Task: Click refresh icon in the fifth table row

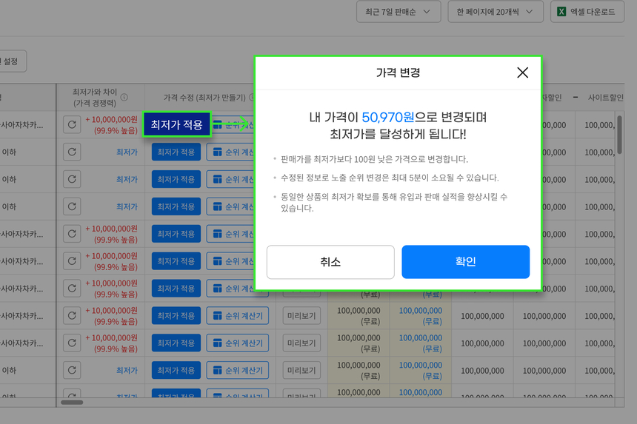Action: [72, 234]
